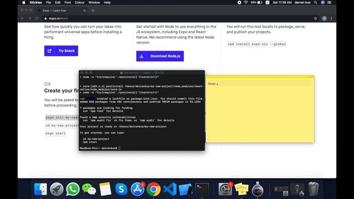Bookmark this page with the star
Screen dimensions: 354x199
[315, 18]
